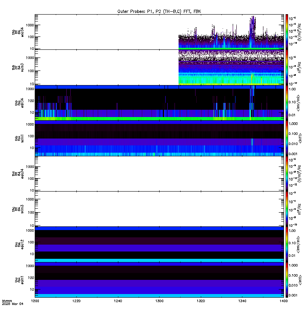
Task: Click the 'thb fbk scm1' panel label
Action: (x=19, y=138)
